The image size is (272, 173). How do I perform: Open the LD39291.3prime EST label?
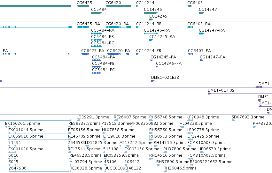point(93,117)
